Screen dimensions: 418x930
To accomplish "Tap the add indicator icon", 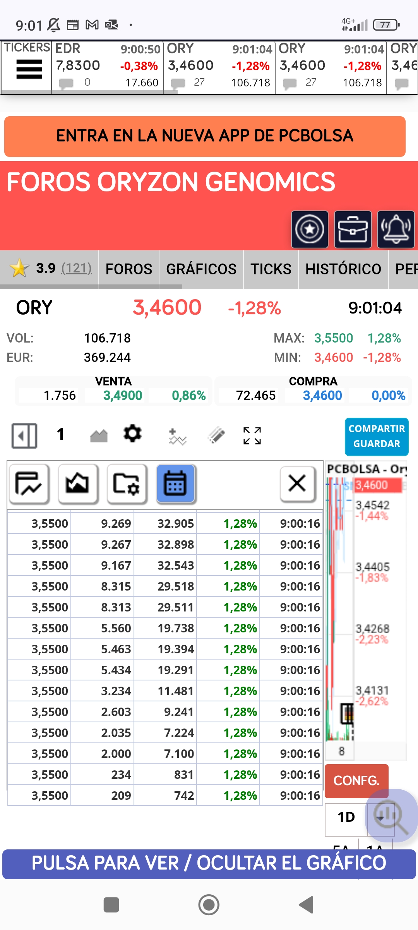I will [x=177, y=436].
